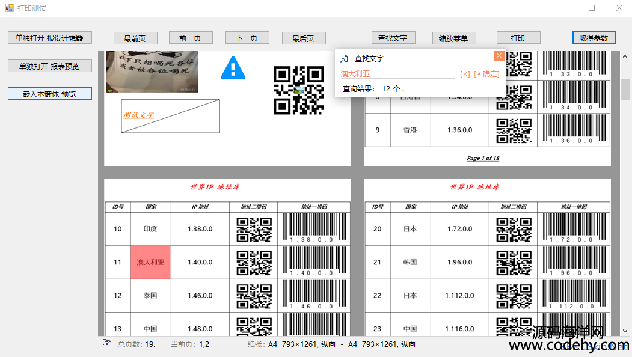The height and width of the screenshot is (357, 632).
Task: Click the search text field containing 澳大利亚
Action: [x=397, y=74]
